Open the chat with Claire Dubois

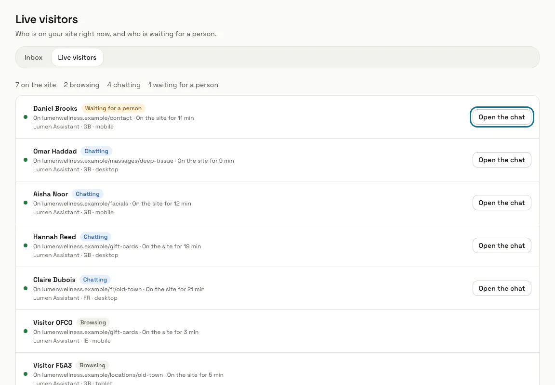pos(502,288)
